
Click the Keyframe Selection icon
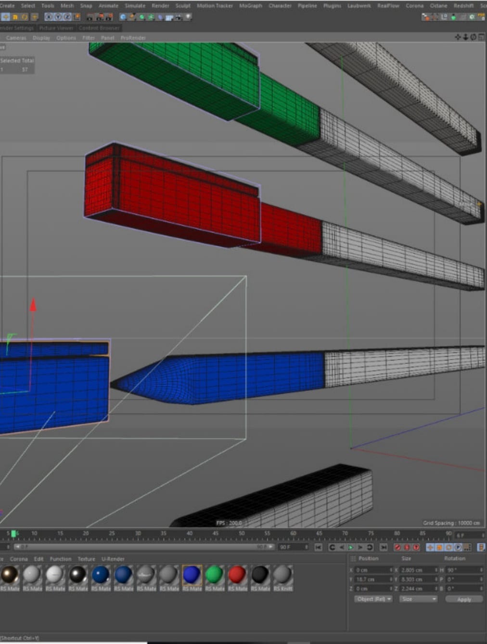coord(416,547)
